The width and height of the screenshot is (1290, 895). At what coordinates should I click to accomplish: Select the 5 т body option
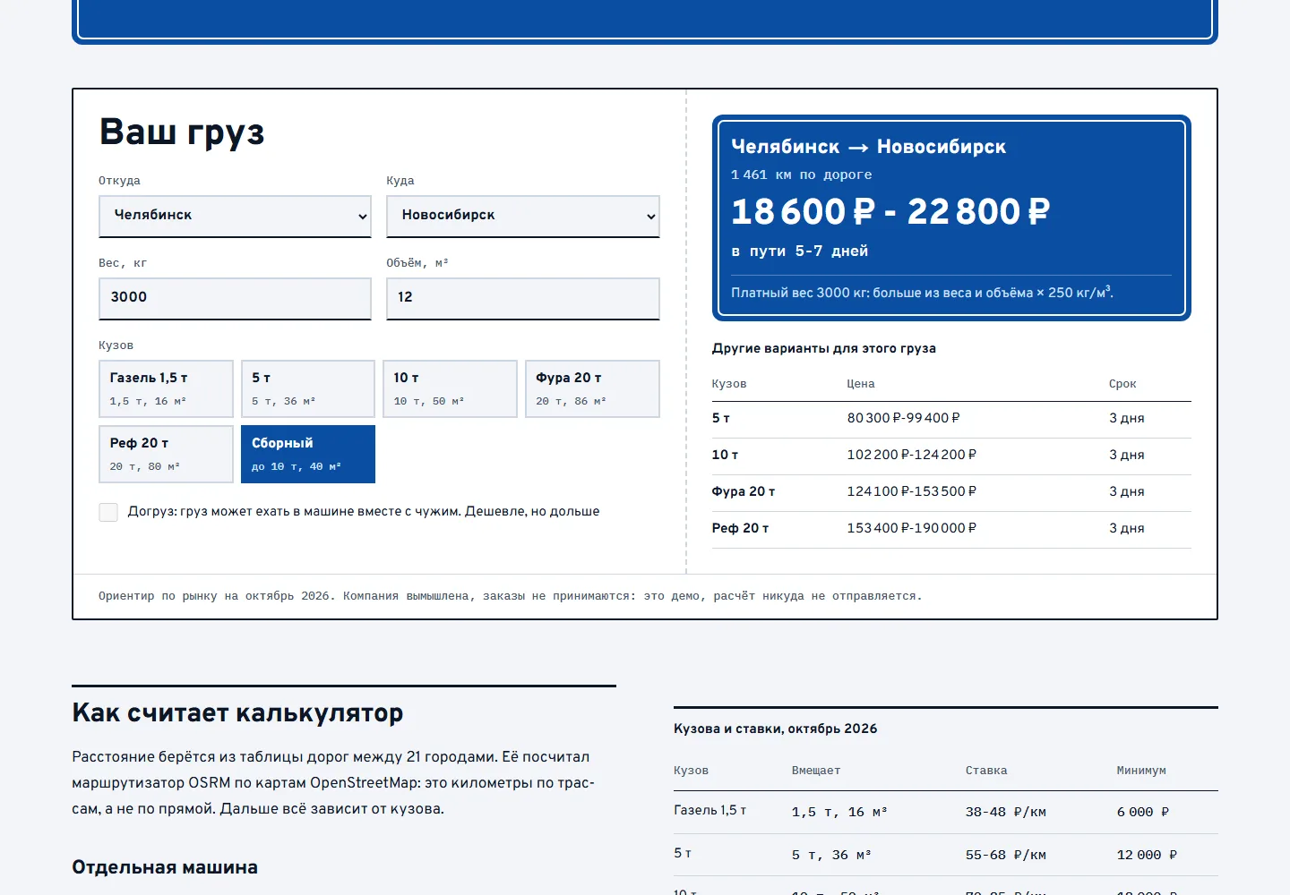[308, 388]
